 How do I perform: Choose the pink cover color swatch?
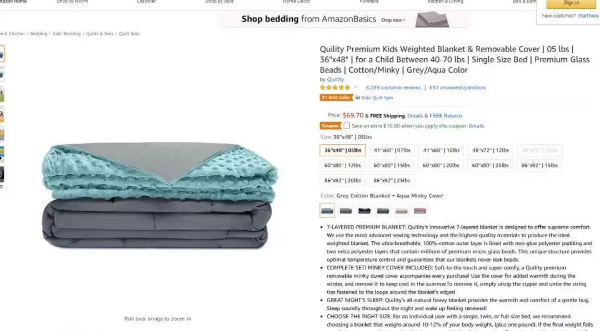point(420,210)
